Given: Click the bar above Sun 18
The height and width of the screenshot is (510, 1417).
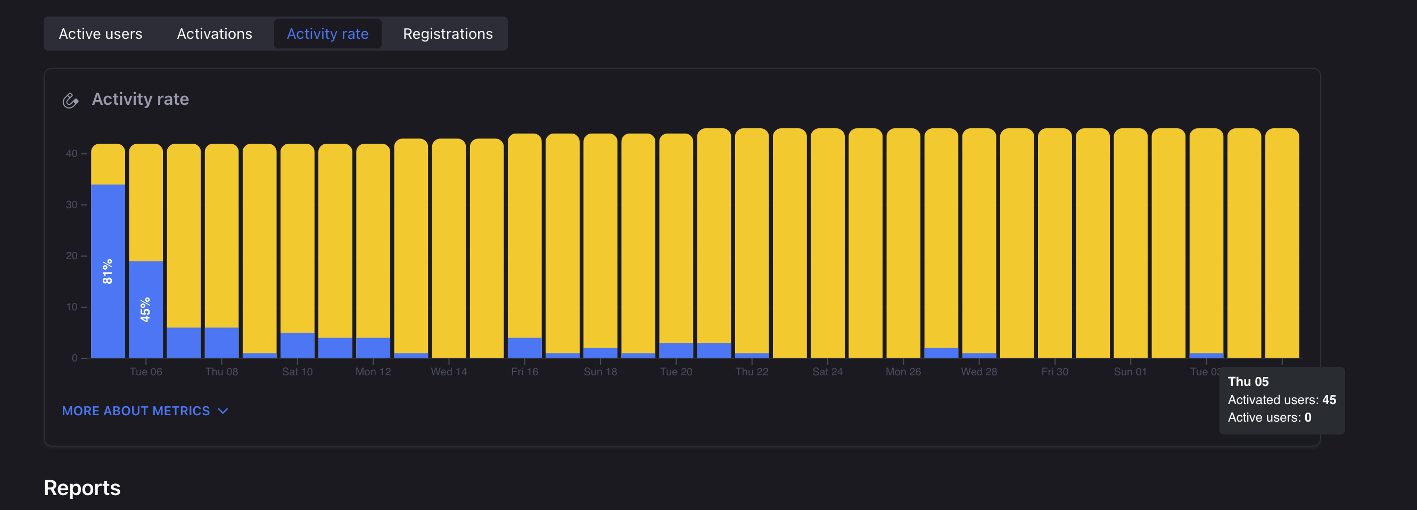Looking at the screenshot, I should (x=600, y=245).
